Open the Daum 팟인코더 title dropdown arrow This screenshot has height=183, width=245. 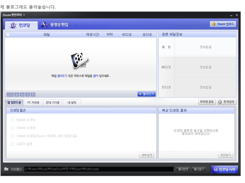click(24, 15)
